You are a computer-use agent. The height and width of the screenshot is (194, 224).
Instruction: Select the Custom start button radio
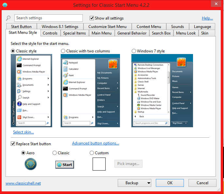coord(92,153)
